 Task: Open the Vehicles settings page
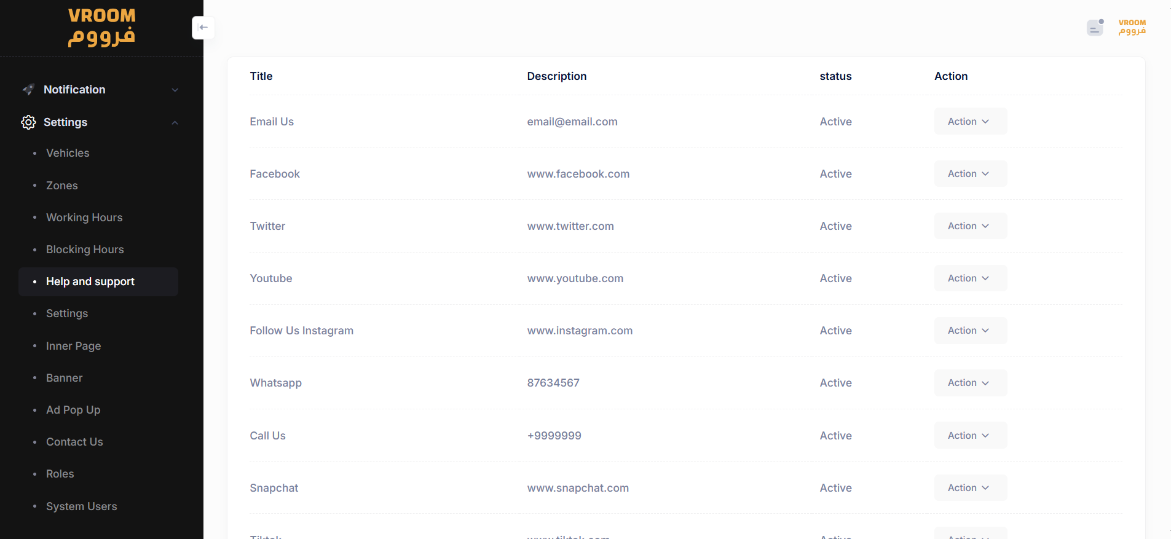click(68, 153)
